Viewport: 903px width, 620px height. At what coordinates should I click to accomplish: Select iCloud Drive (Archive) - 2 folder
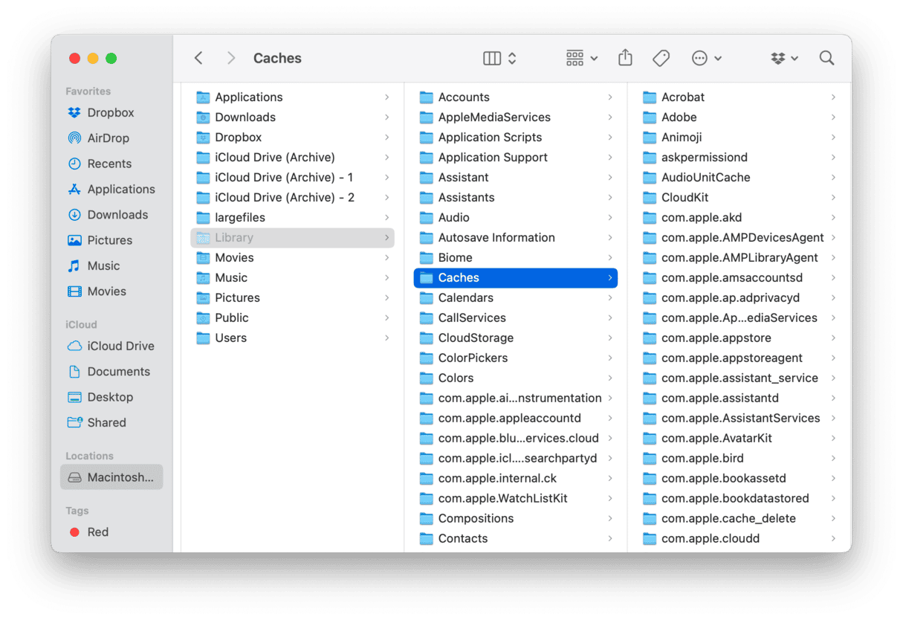(x=293, y=198)
